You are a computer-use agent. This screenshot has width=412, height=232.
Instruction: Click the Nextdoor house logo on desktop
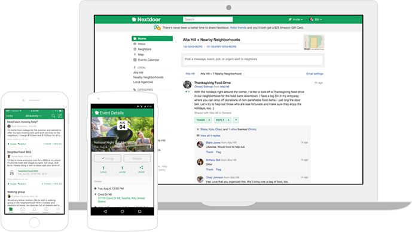pos(146,20)
